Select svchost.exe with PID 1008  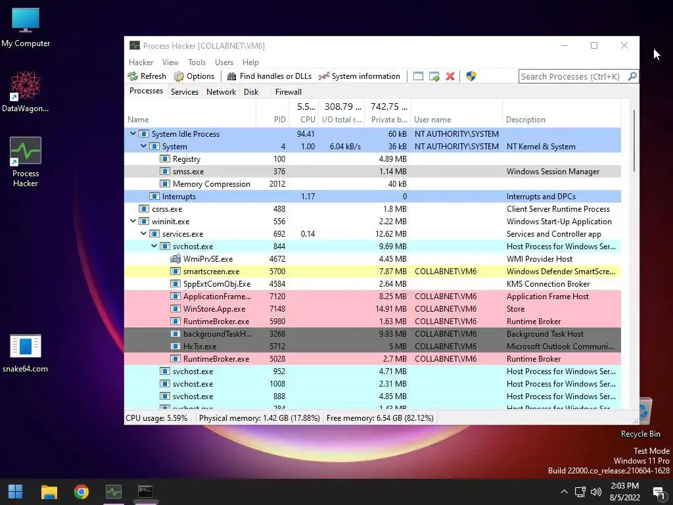[x=373, y=383]
